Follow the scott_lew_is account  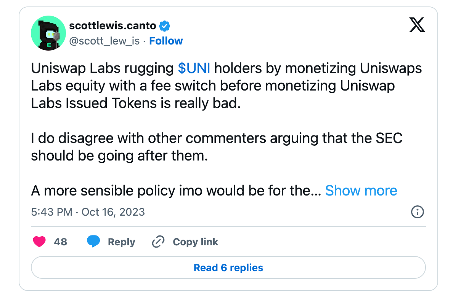166,41
